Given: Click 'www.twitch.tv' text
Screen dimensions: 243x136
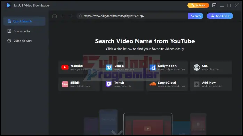Looking at the screenshot, I should tap(123, 86).
